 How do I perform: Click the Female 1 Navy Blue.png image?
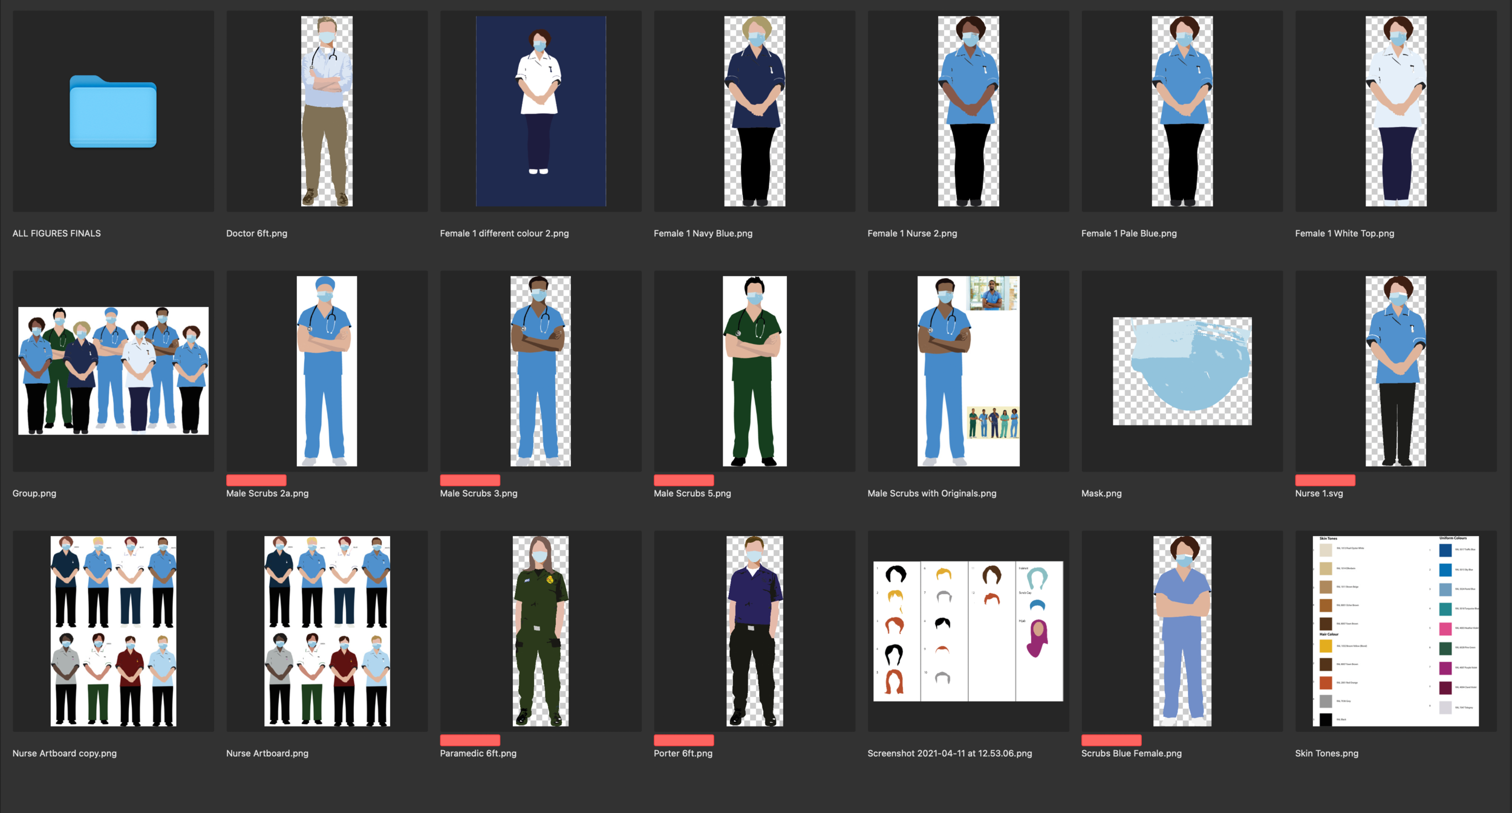755,111
